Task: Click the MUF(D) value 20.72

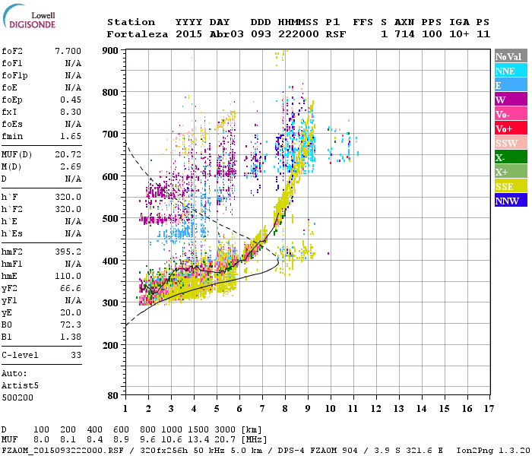Action: [68, 155]
